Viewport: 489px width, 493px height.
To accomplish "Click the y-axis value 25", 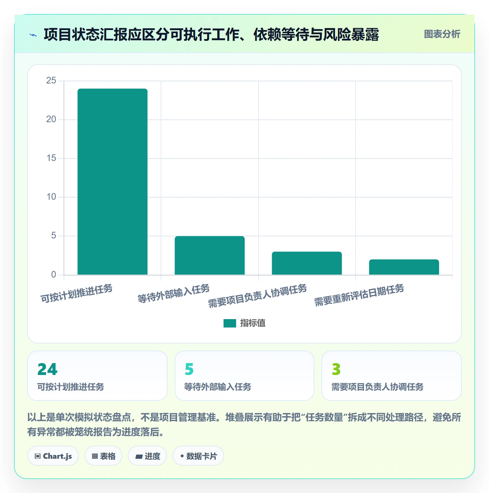I will tap(51, 81).
